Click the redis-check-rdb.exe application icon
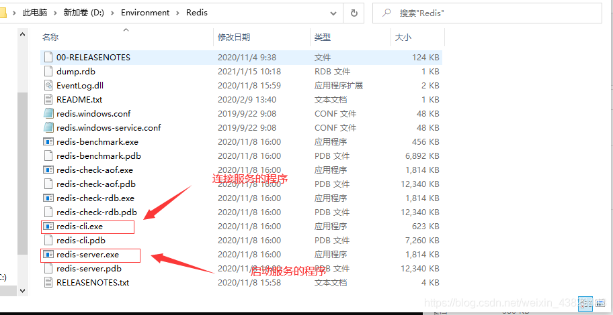This screenshot has width=613, height=315. click(x=48, y=198)
